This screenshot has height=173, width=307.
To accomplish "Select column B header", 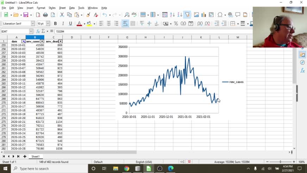I will tap(35, 37).
